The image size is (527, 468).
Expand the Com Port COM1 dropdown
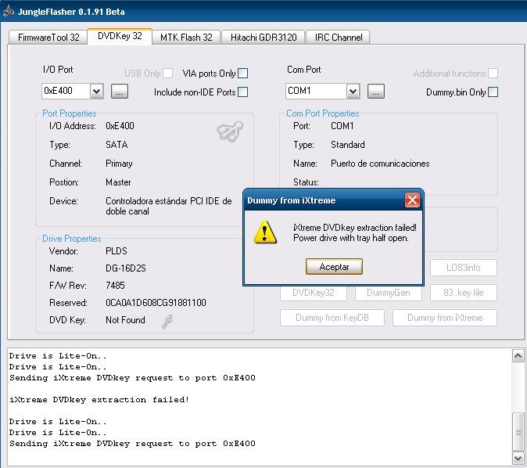click(353, 92)
